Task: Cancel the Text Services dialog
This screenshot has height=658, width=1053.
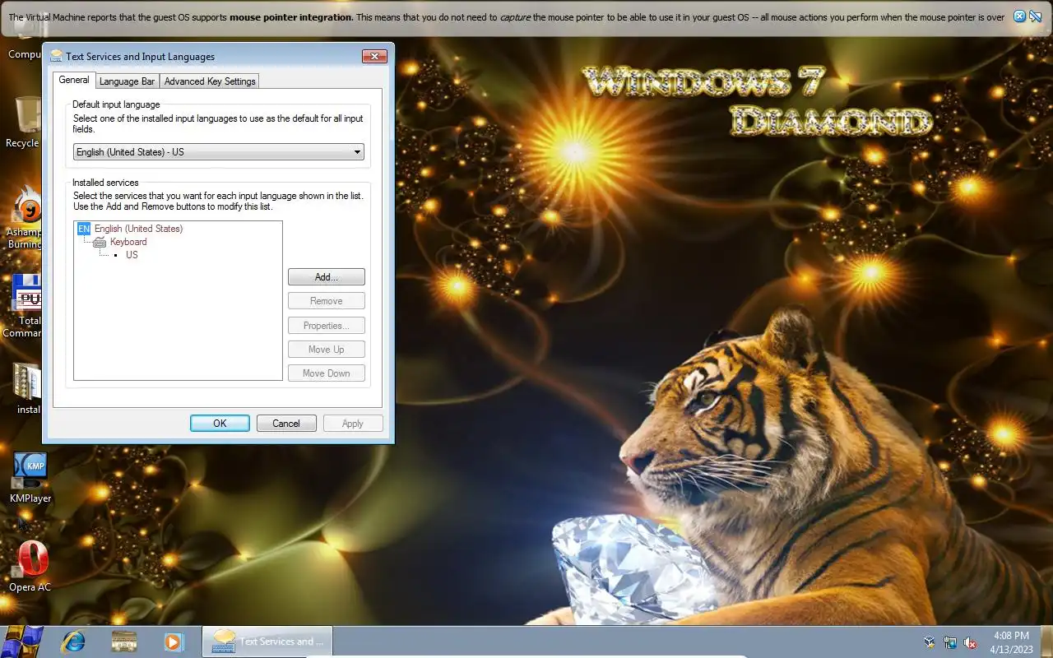Action: tap(286, 424)
